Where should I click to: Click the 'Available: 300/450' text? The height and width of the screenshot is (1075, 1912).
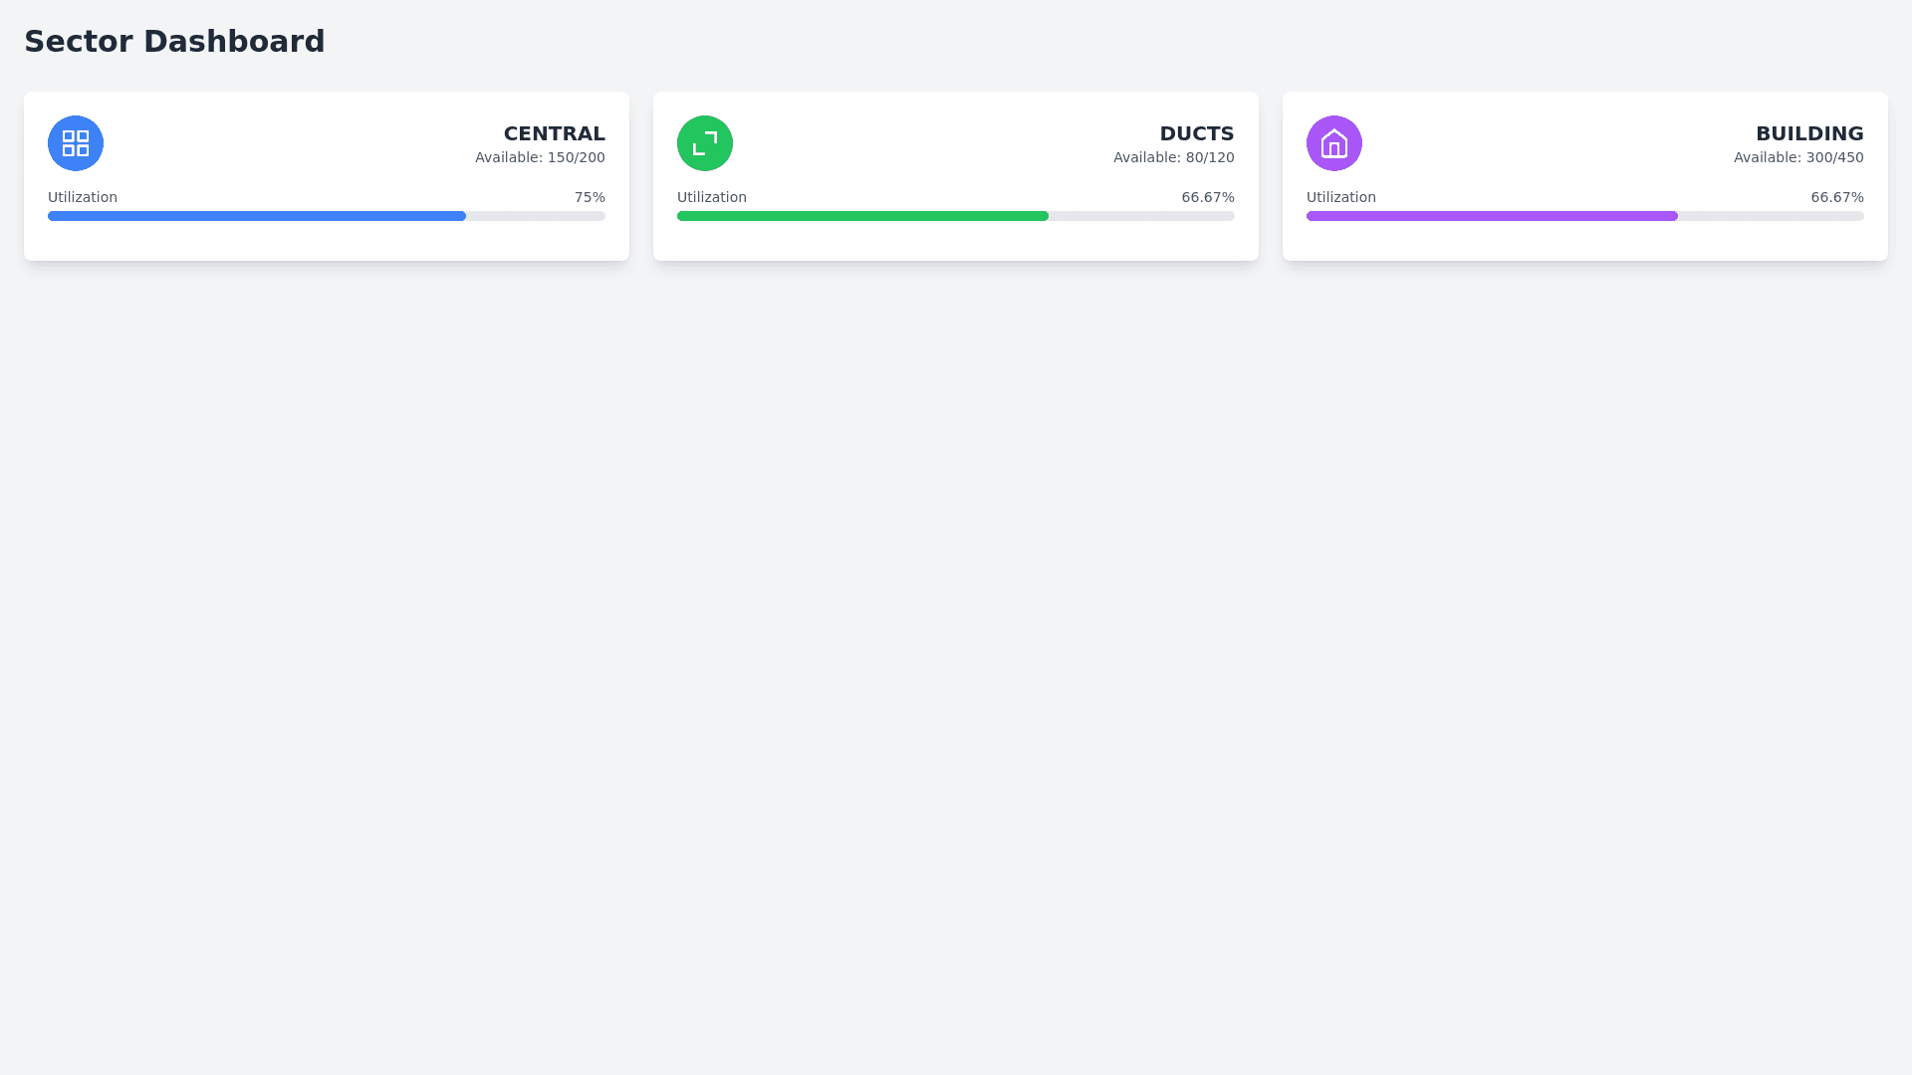click(1797, 157)
